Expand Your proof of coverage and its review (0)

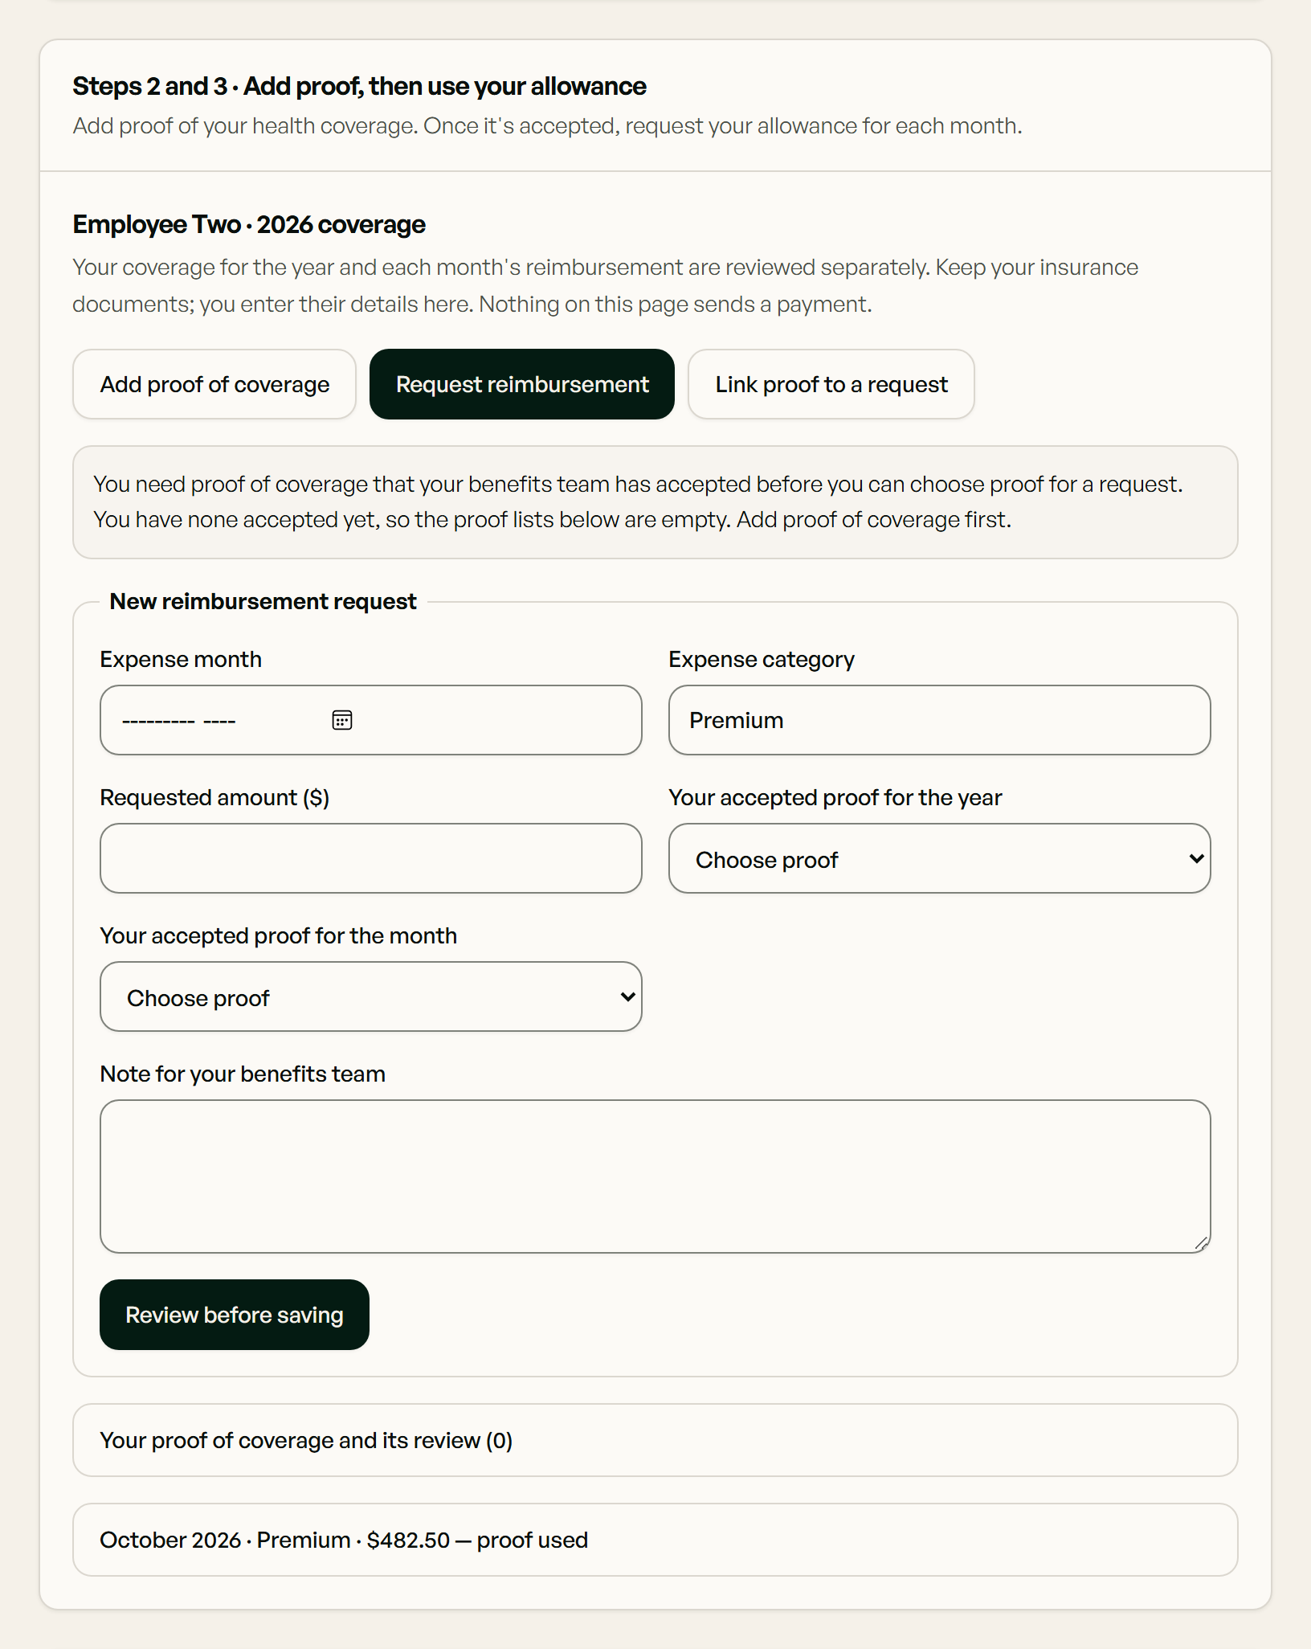click(655, 1440)
